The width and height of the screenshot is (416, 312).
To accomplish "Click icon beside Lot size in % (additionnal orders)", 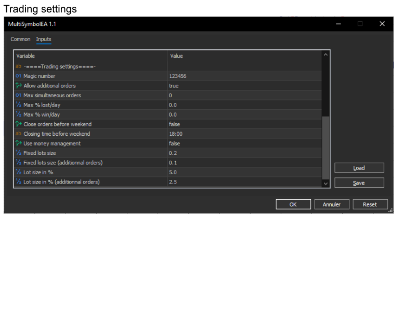I will point(18,181).
